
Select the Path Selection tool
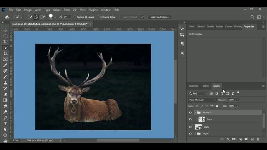pos(5,130)
